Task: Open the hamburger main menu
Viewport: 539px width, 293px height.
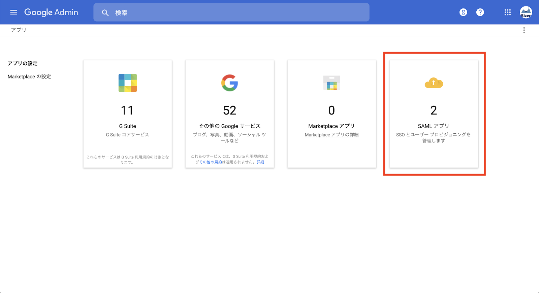Action: [14, 12]
